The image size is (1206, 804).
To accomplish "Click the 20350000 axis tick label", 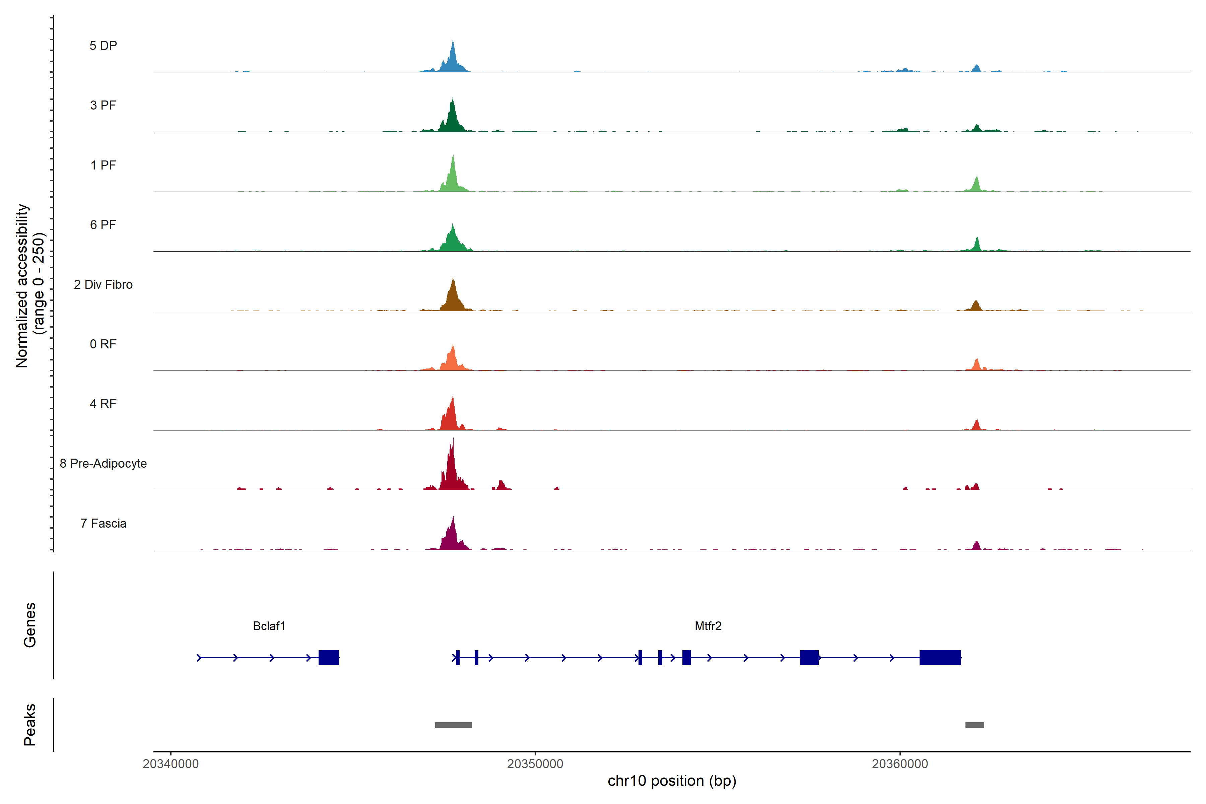I will [535, 764].
